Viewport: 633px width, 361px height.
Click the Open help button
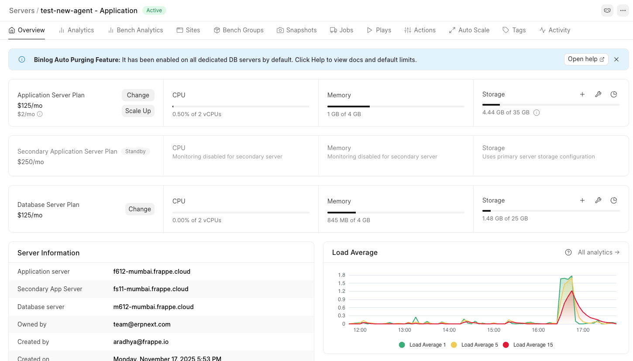pyautogui.click(x=586, y=59)
